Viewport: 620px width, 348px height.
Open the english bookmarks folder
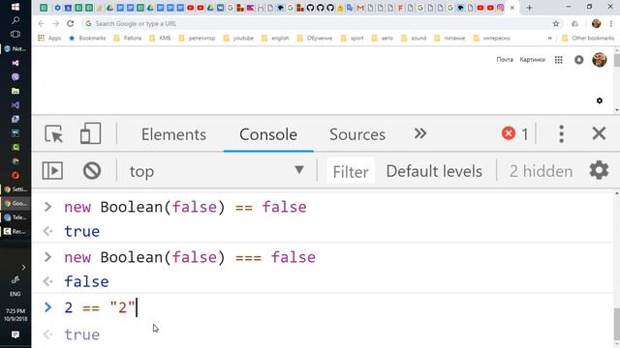(275, 38)
